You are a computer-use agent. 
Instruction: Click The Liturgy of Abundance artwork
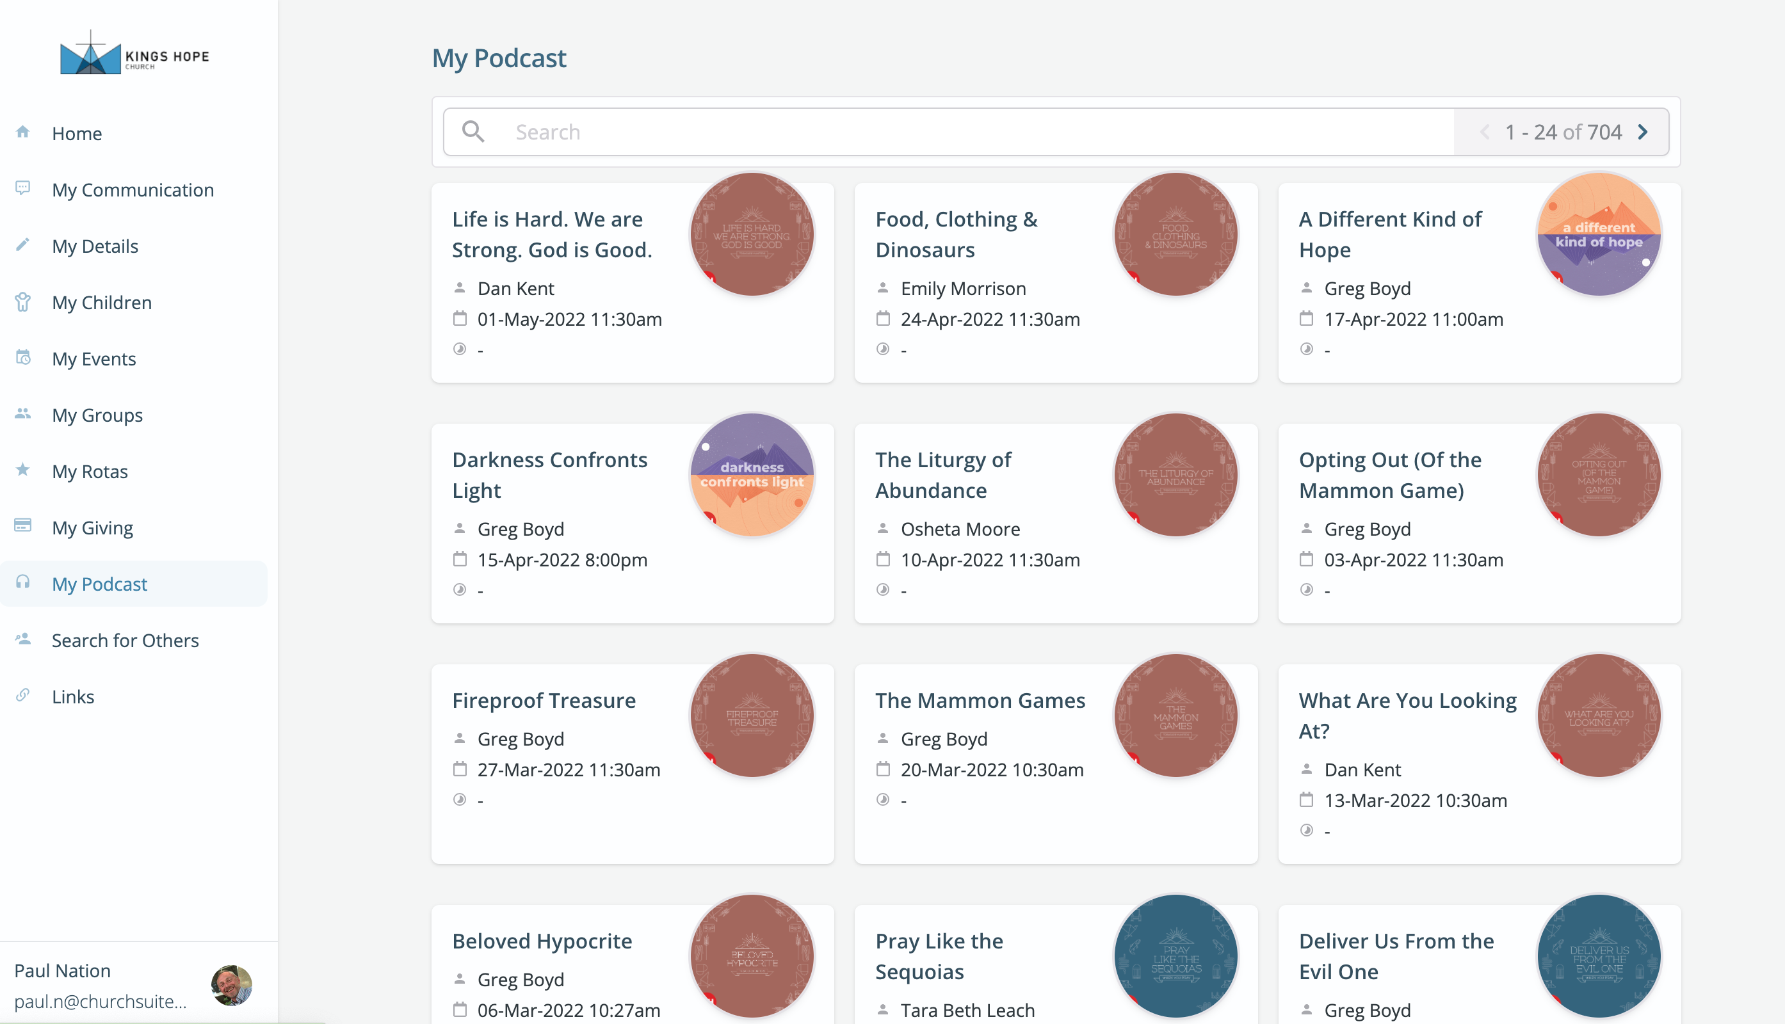1175,475
